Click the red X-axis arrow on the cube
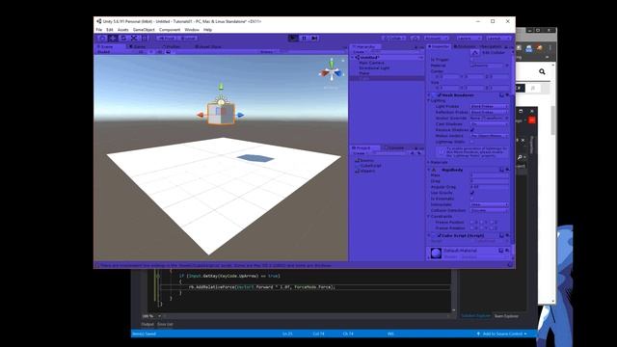The width and height of the screenshot is (617, 347). (201, 115)
